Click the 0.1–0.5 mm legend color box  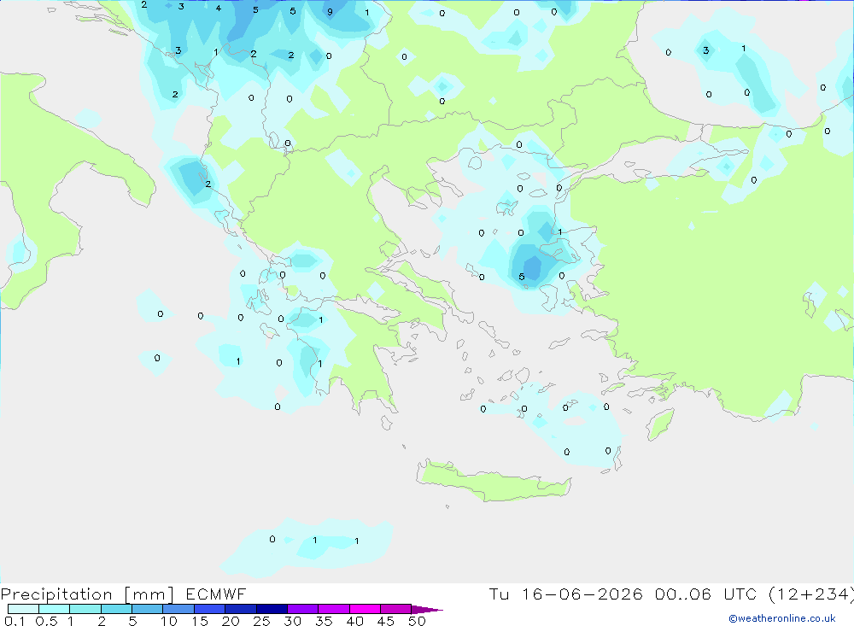tap(23, 609)
